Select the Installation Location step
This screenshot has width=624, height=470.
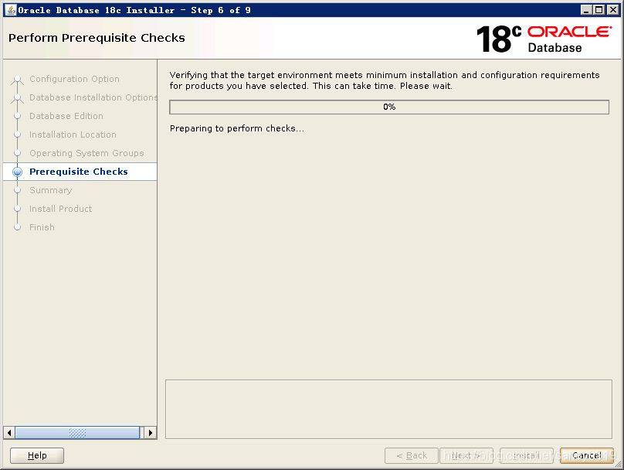click(x=73, y=135)
